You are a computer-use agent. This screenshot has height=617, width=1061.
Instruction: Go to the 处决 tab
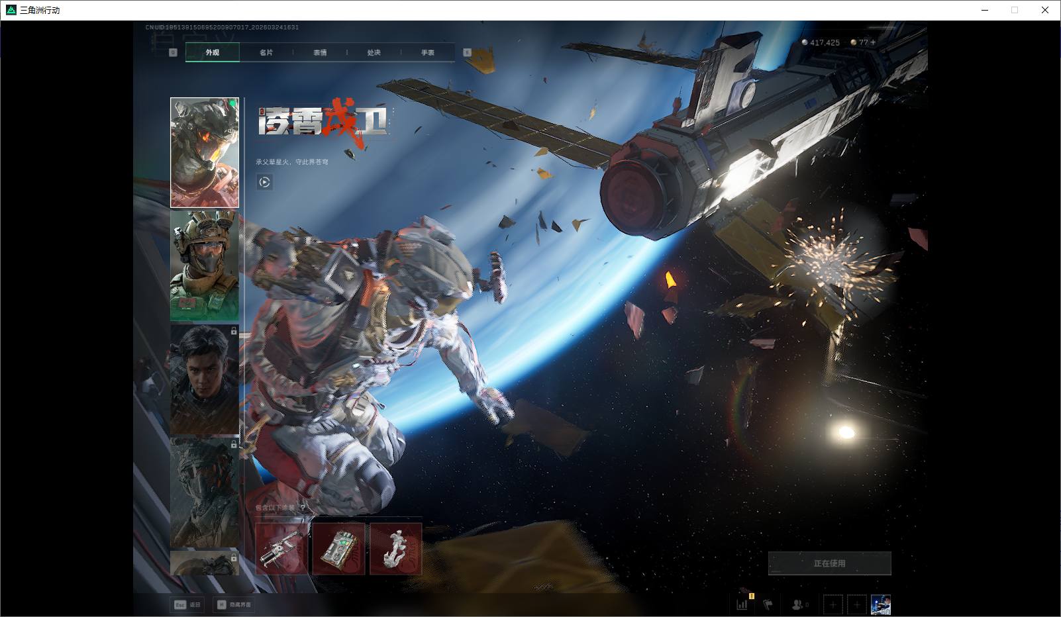tap(374, 52)
